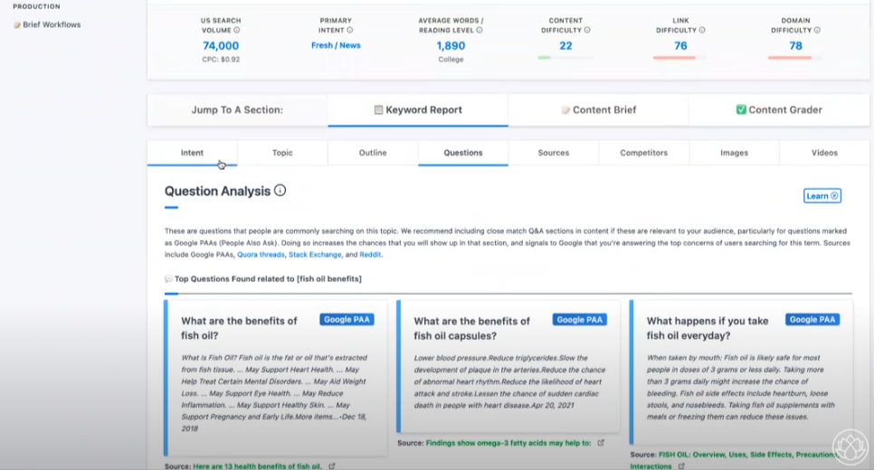Click the Learn button

pos(822,195)
